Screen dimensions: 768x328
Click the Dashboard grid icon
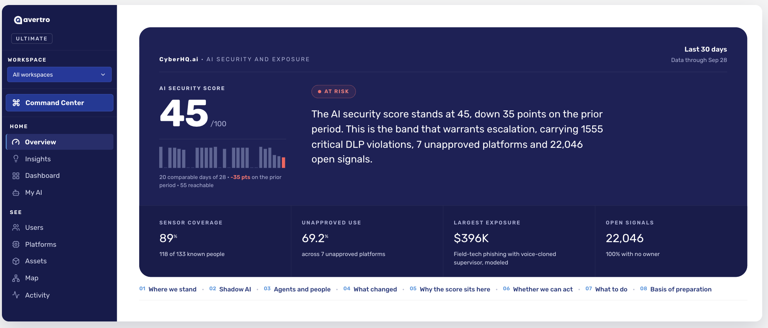pyautogui.click(x=16, y=176)
